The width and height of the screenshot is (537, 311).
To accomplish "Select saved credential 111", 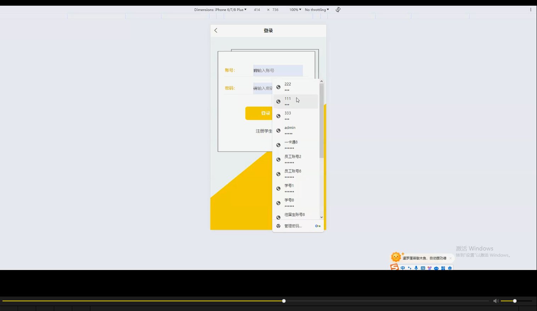I will coord(296,101).
